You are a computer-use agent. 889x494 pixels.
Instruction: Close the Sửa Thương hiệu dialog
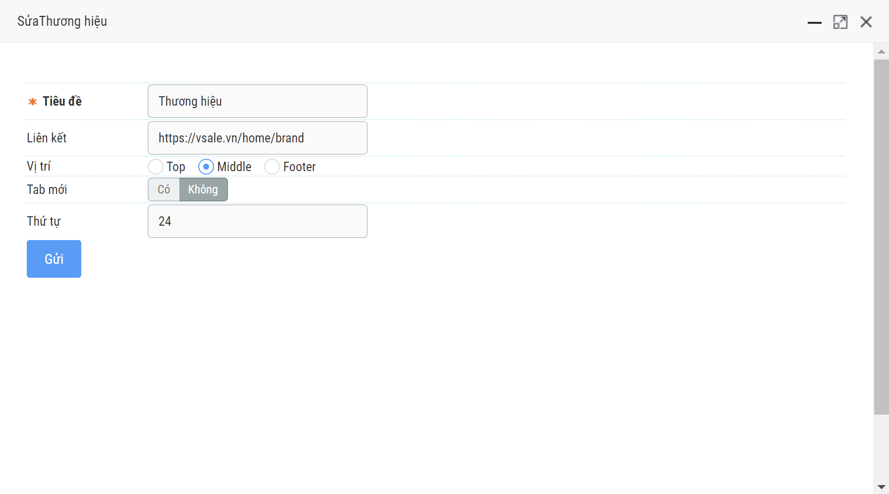866,22
